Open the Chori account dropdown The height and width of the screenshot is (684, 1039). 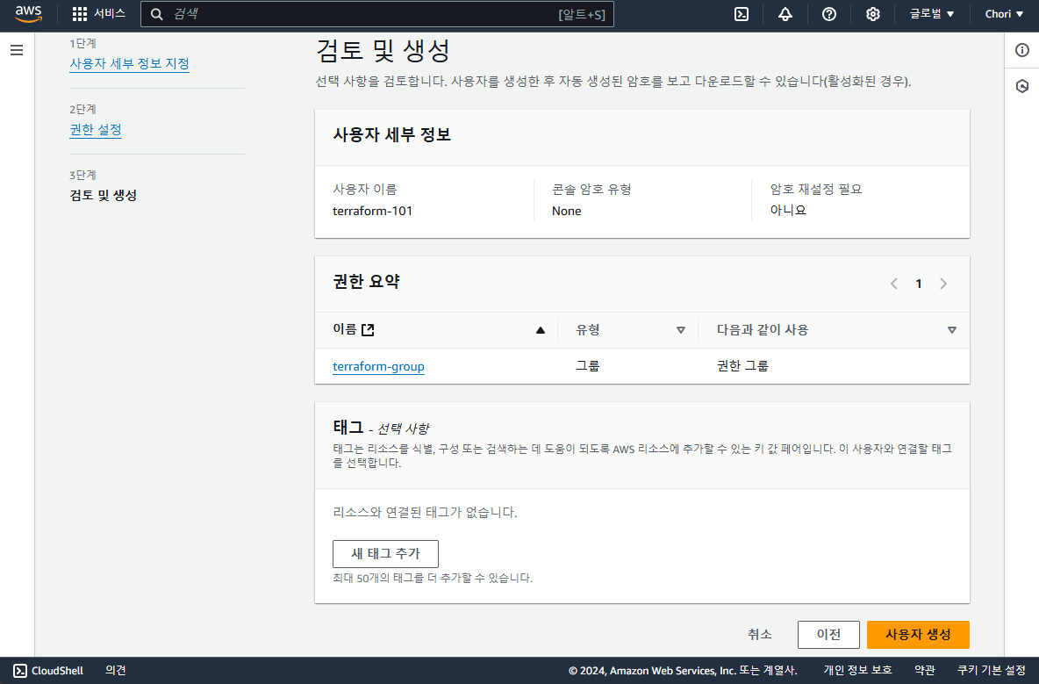[1004, 14]
